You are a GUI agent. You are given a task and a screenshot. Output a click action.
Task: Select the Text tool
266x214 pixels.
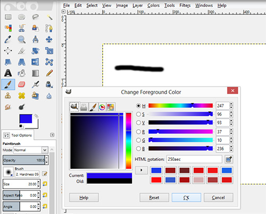(x=8, y=73)
